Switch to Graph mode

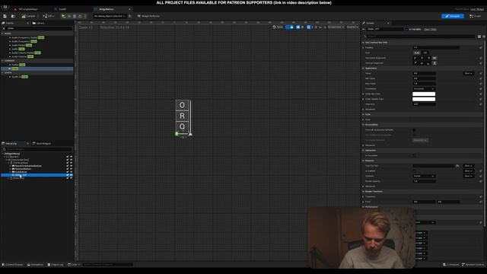476,16
